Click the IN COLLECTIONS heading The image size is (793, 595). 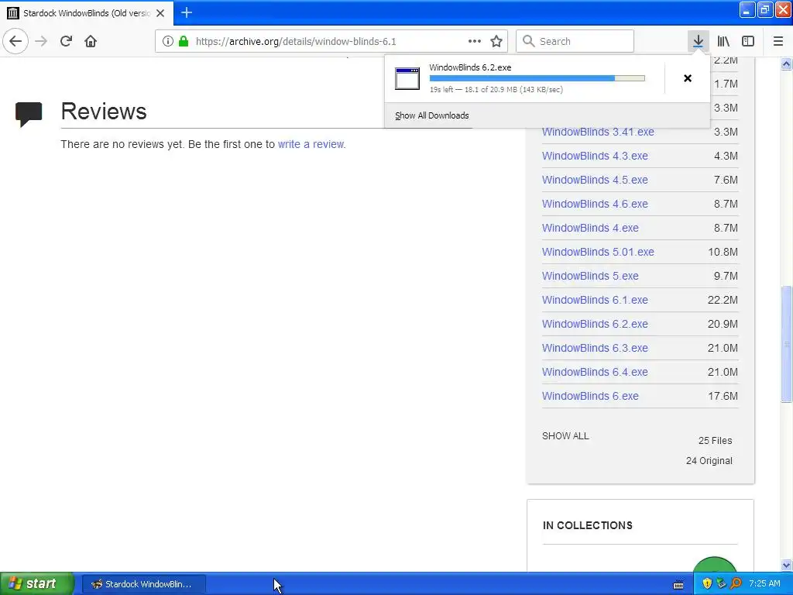(x=587, y=525)
